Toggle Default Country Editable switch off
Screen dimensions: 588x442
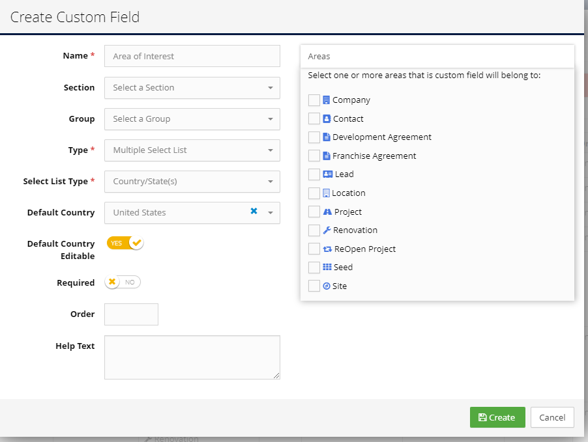tap(125, 243)
